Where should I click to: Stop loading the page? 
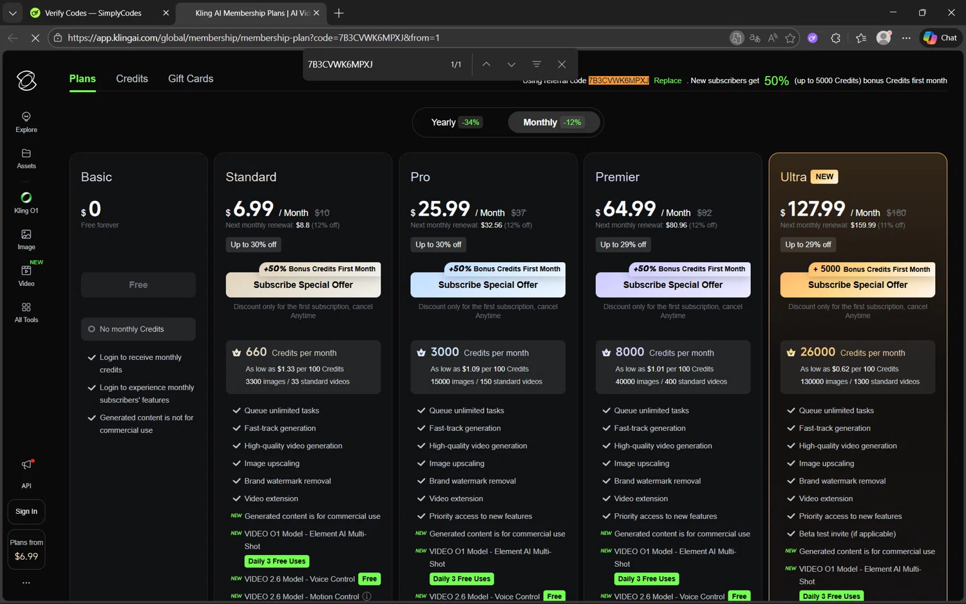click(x=35, y=38)
